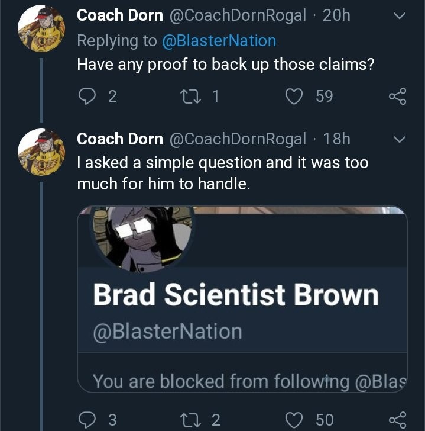Image resolution: width=425 pixels, height=431 pixels.
Task: Open the first tweet's dropdown chevron menu
Action: (400, 17)
